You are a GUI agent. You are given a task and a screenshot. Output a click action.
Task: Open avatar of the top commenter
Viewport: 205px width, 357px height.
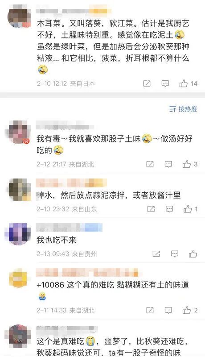click(19, 16)
